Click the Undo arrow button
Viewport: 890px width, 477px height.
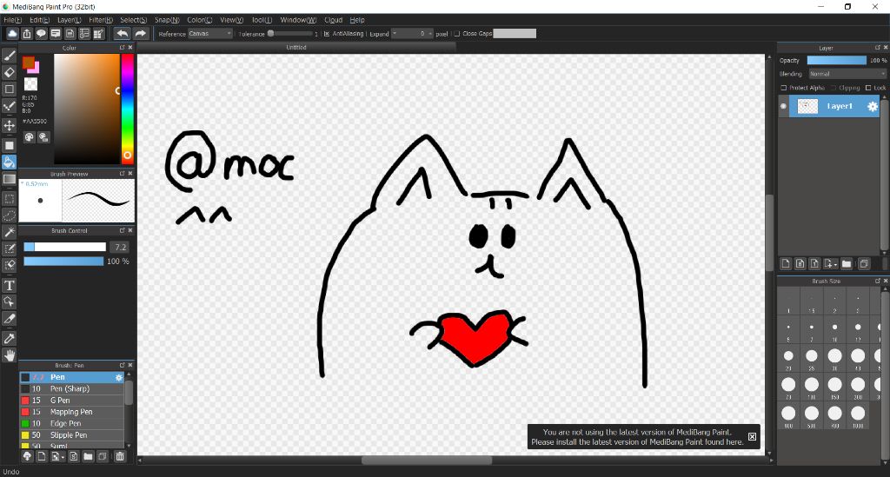tap(122, 34)
